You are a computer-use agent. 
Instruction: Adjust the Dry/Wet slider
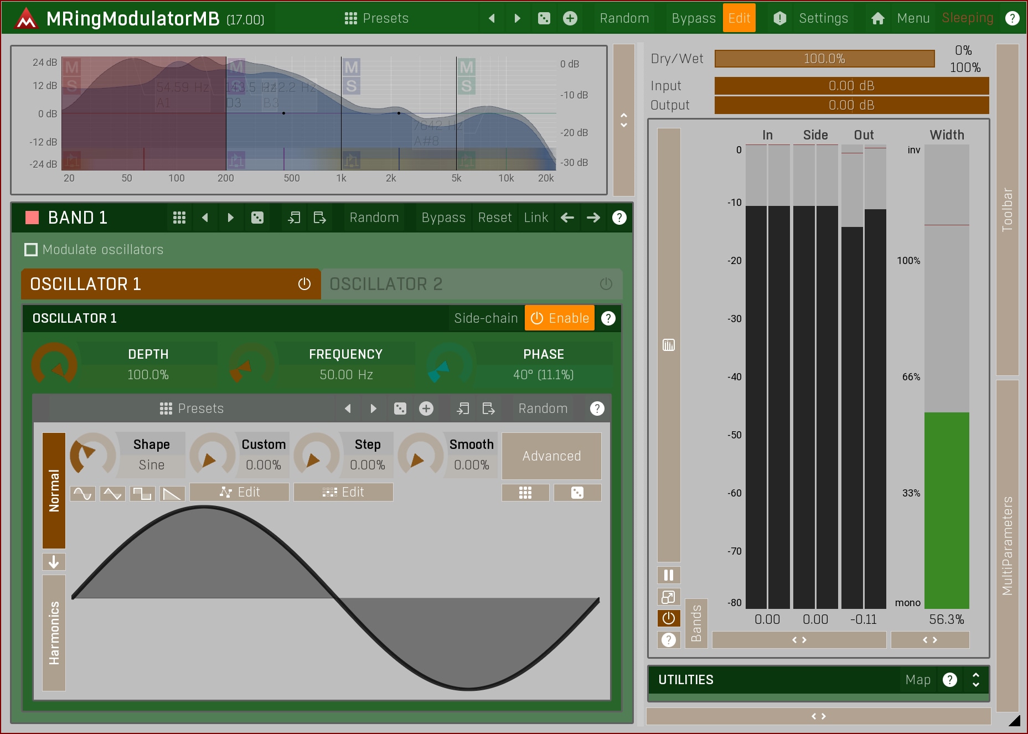[824, 59]
